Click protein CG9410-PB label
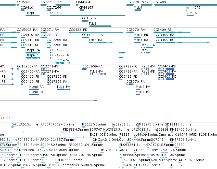 [x=30, y=77]
